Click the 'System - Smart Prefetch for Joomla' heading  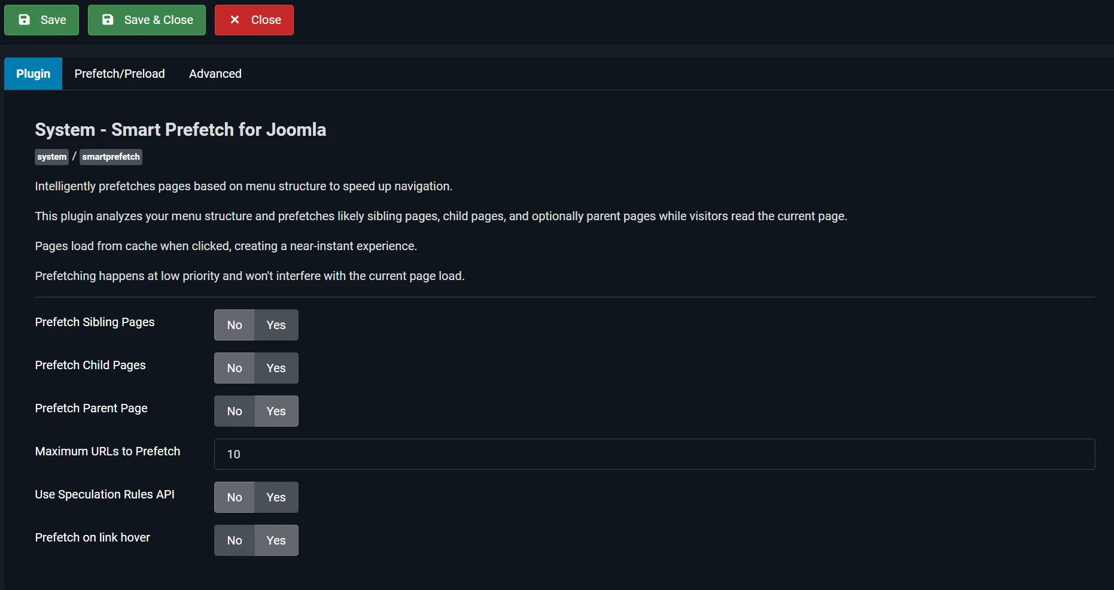pyautogui.click(x=180, y=130)
